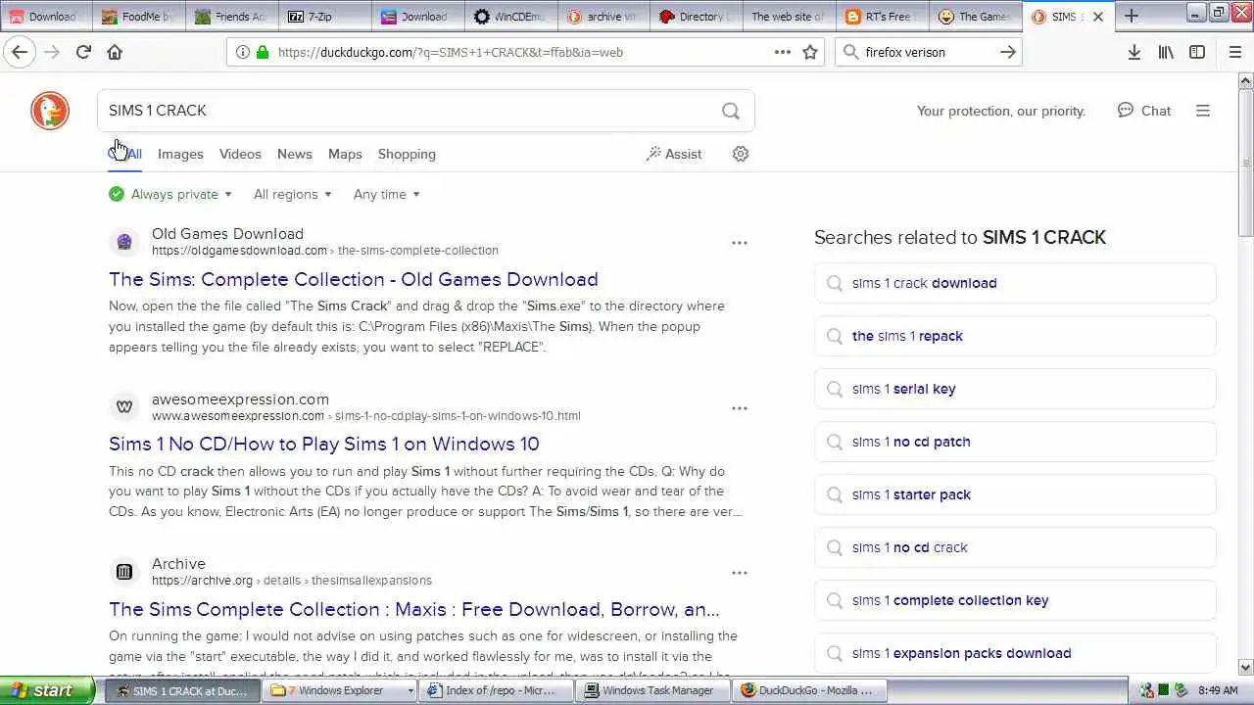The width and height of the screenshot is (1254, 705).
Task: Click the browser Back arrow button
Action: tap(20, 52)
